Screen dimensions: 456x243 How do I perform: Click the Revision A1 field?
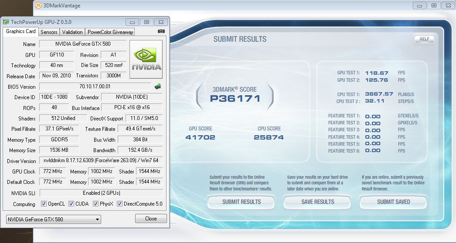(114, 54)
